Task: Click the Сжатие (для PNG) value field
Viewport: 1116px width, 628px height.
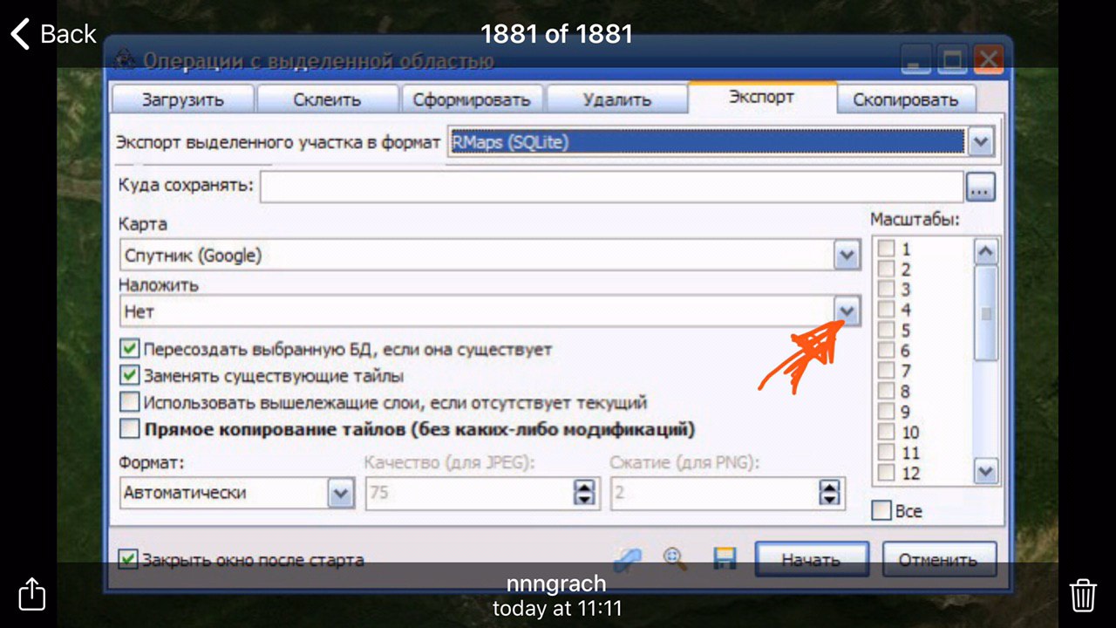Action: 715,494
